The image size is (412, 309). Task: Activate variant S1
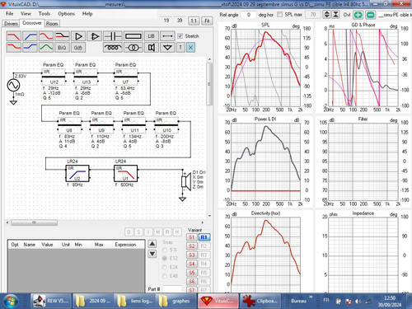click(192, 237)
